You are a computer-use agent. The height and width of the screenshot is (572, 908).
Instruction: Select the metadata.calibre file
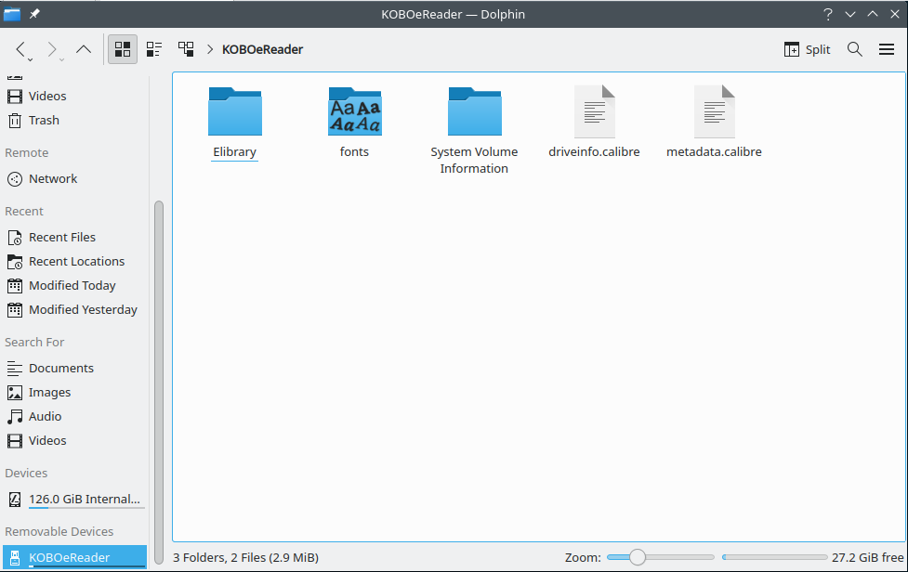[714, 122]
